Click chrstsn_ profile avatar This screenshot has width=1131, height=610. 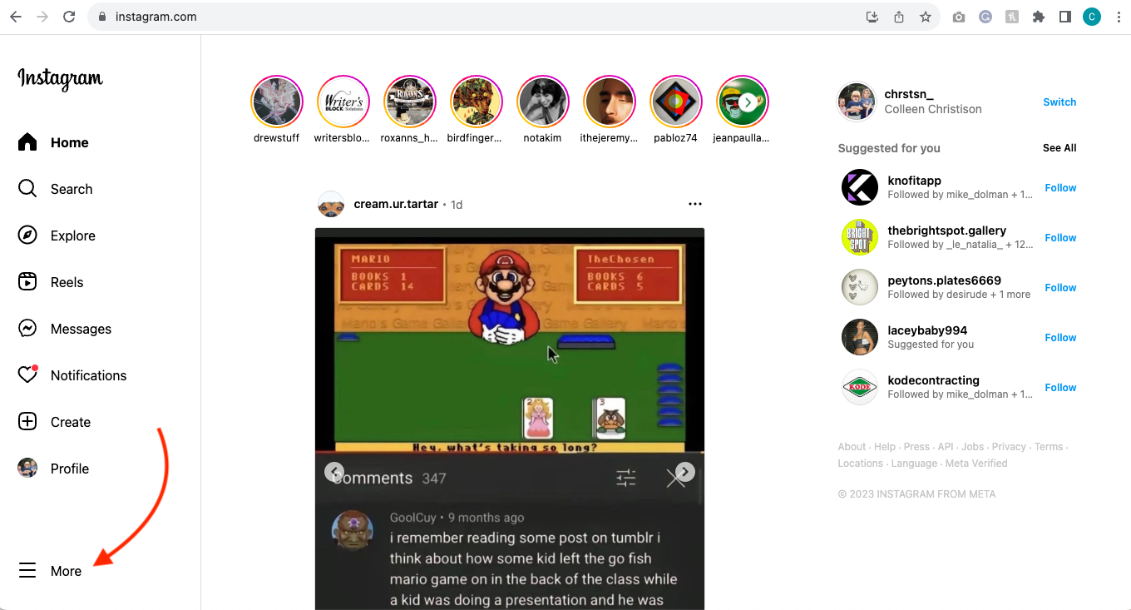pyautogui.click(x=857, y=102)
